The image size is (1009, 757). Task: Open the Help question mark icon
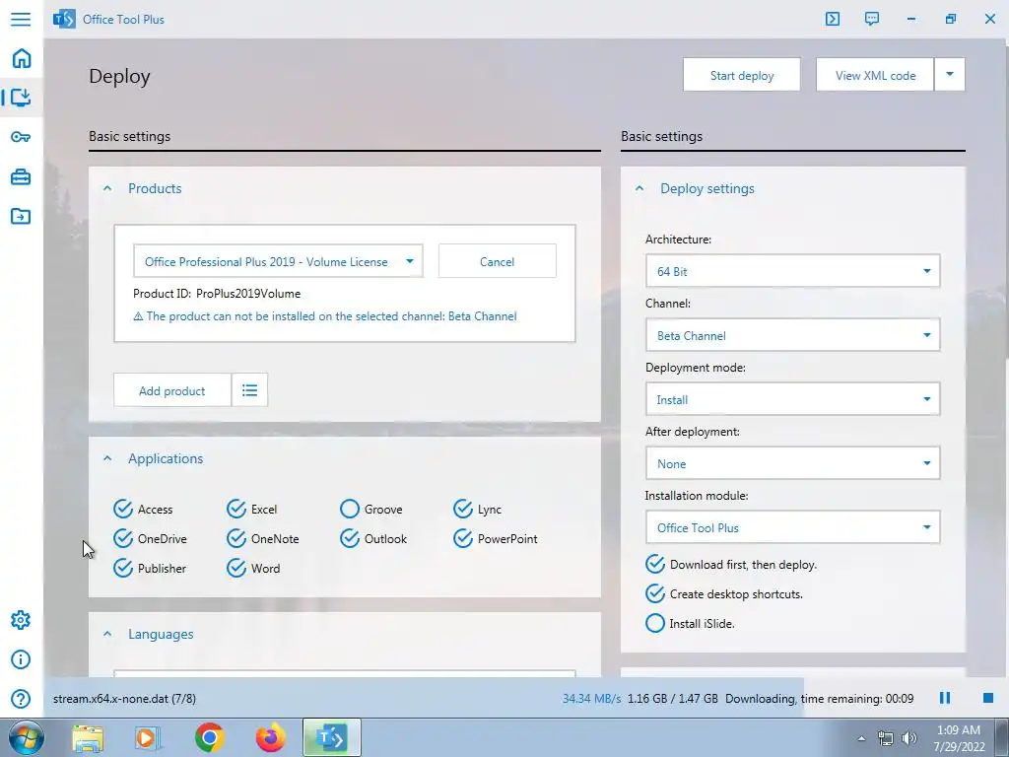[21, 699]
